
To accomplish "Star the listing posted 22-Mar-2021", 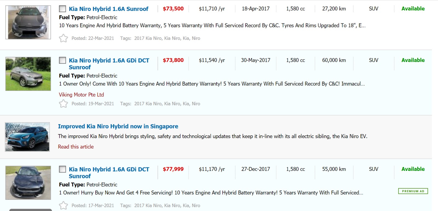I will tap(63, 38).
